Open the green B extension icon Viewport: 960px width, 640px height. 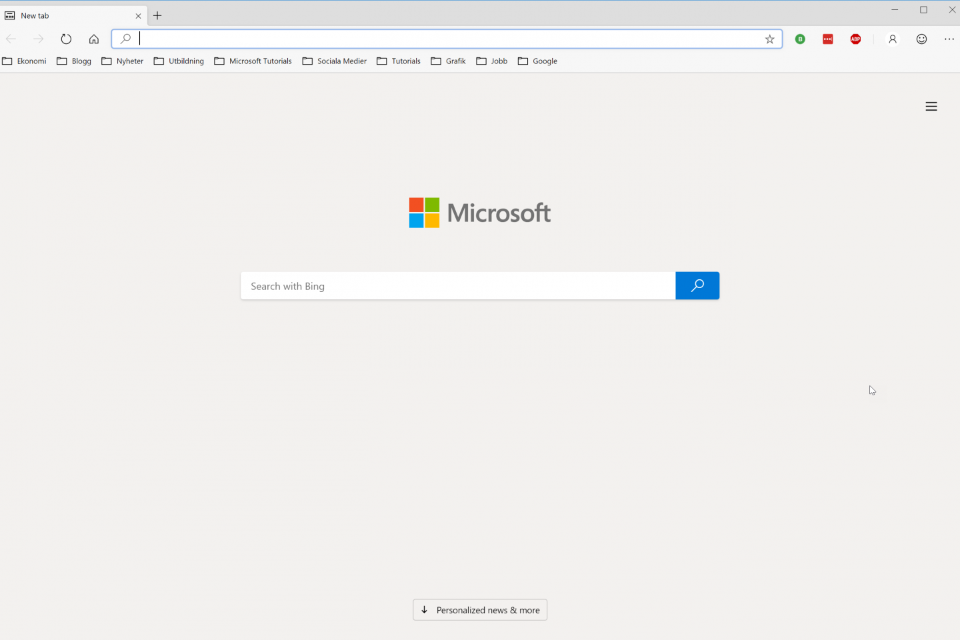coord(800,39)
